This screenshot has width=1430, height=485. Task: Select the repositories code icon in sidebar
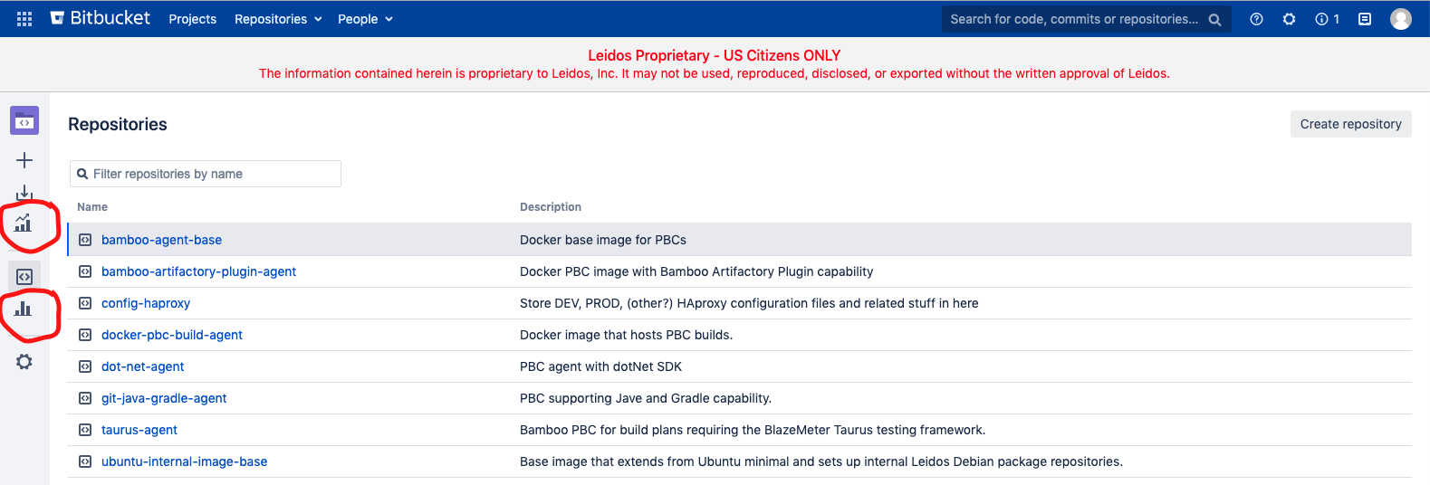point(24,277)
